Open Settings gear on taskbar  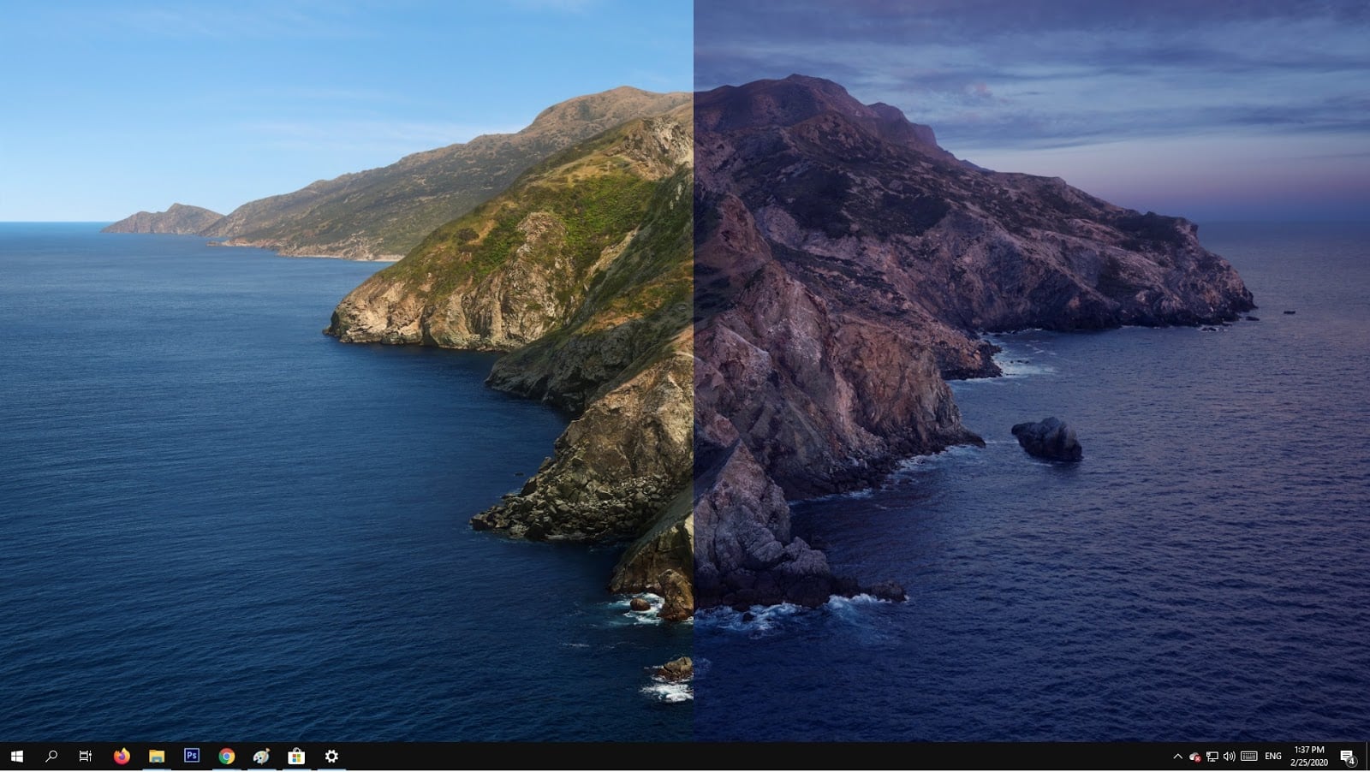(x=331, y=756)
